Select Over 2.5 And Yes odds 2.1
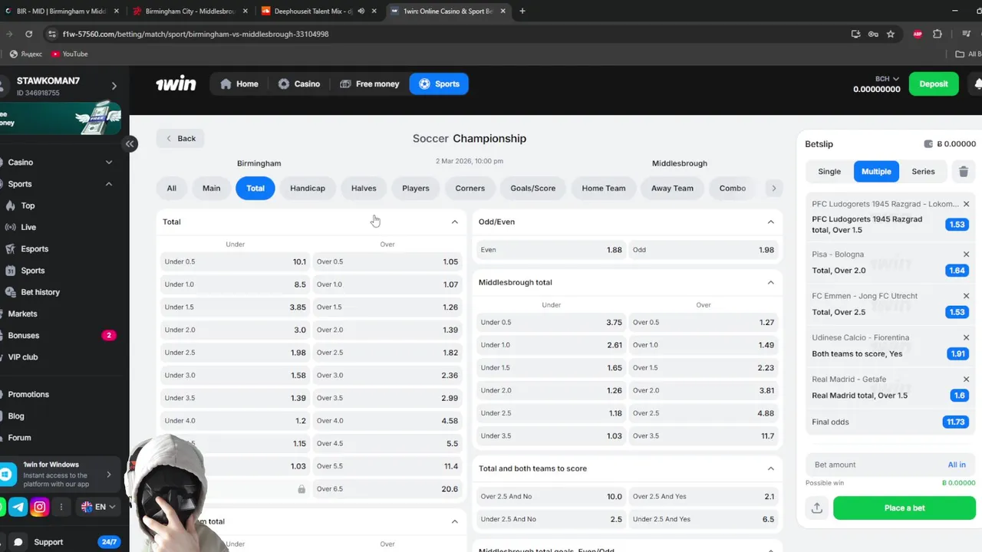 pos(704,497)
